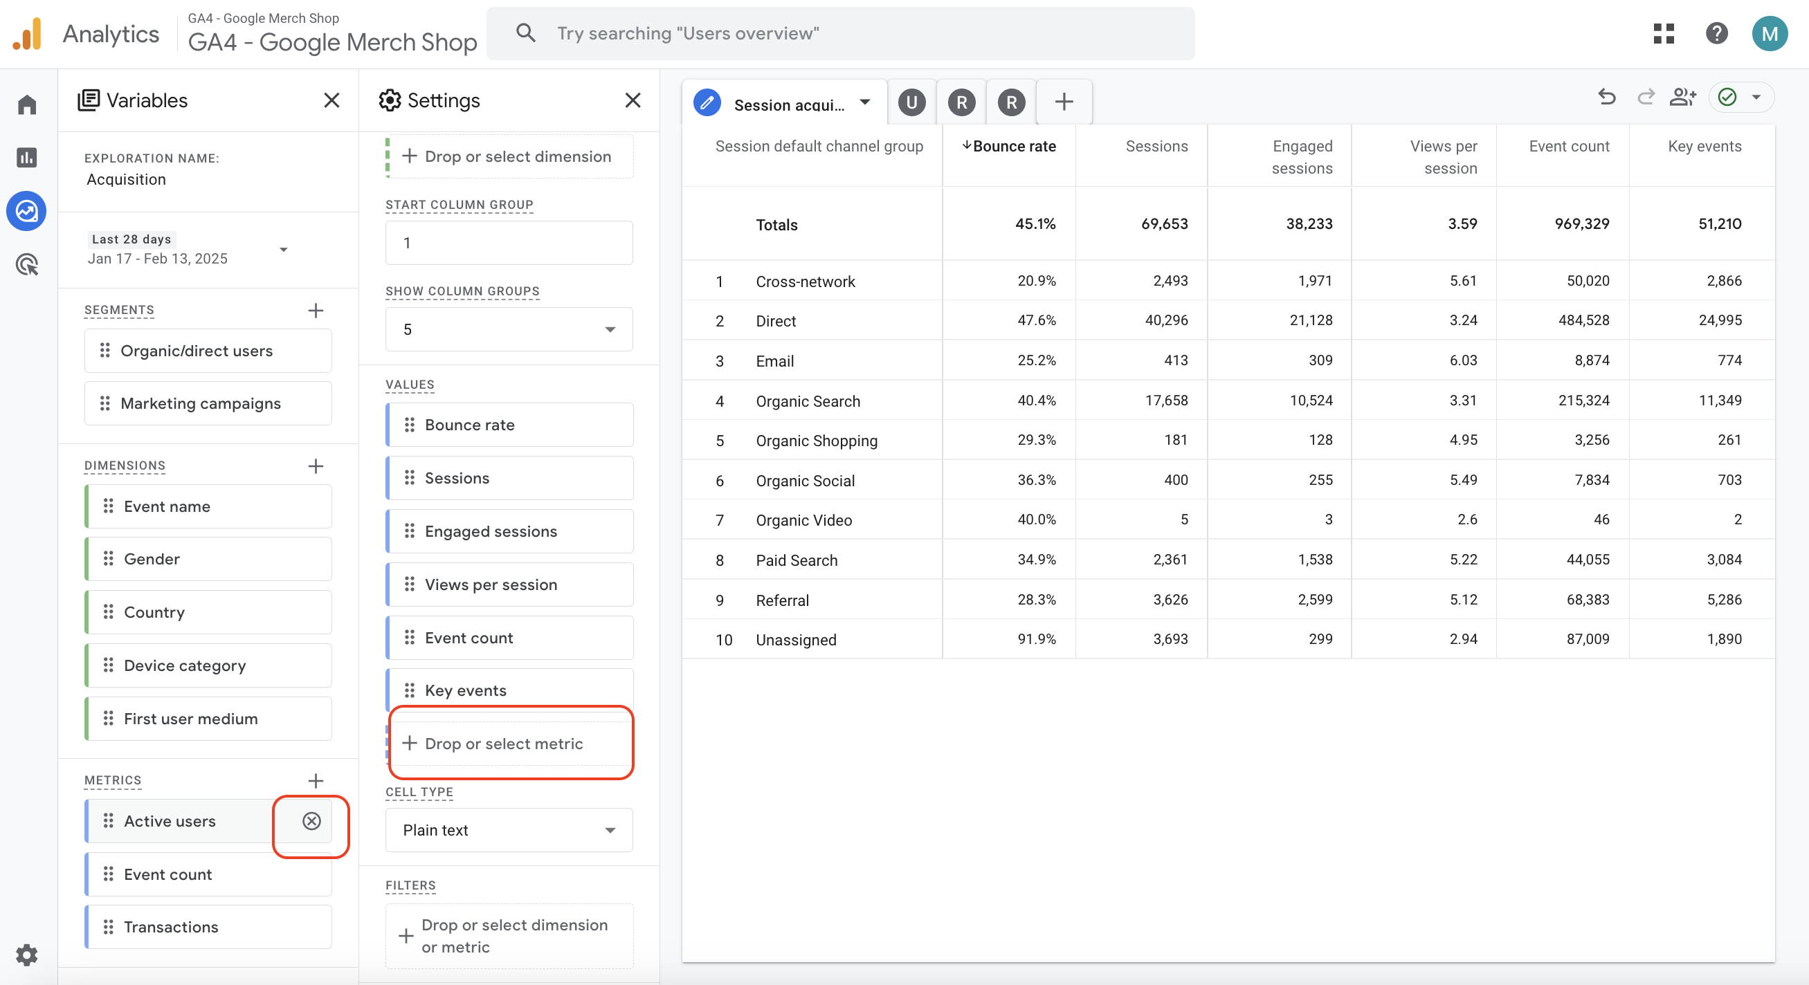The width and height of the screenshot is (1809, 985).
Task: Add a new exploration tab
Action: tap(1064, 102)
